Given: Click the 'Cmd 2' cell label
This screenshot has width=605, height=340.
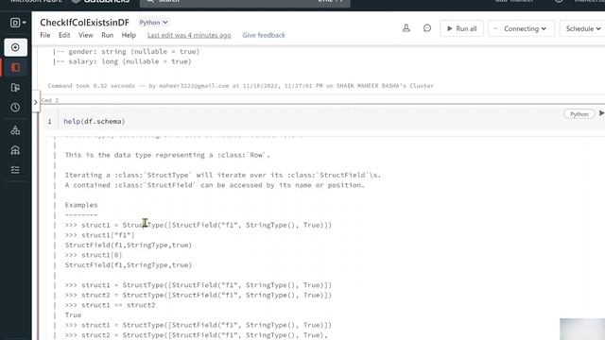Looking at the screenshot, I should (x=50, y=100).
